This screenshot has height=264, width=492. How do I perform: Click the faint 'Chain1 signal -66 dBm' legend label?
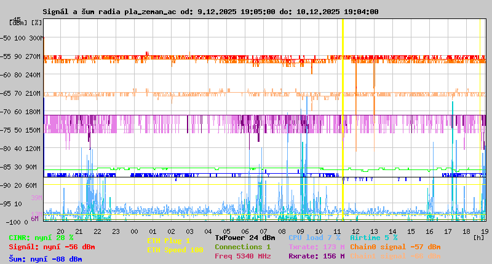[x=395, y=256]
